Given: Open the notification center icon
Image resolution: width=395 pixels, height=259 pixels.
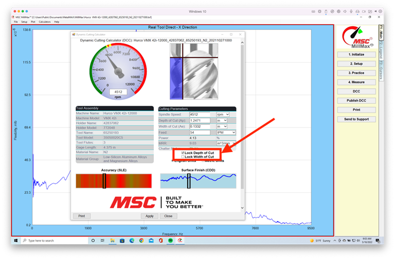Looking at the screenshot, I should click(378, 241).
